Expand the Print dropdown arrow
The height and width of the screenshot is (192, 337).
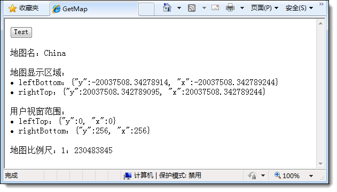point(242,8)
